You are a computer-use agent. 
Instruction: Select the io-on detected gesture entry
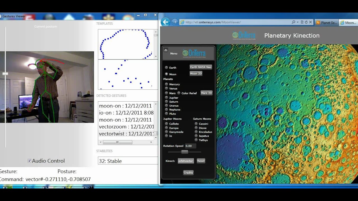(126, 113)
